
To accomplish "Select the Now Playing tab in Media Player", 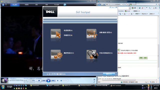I will point(15,5).
